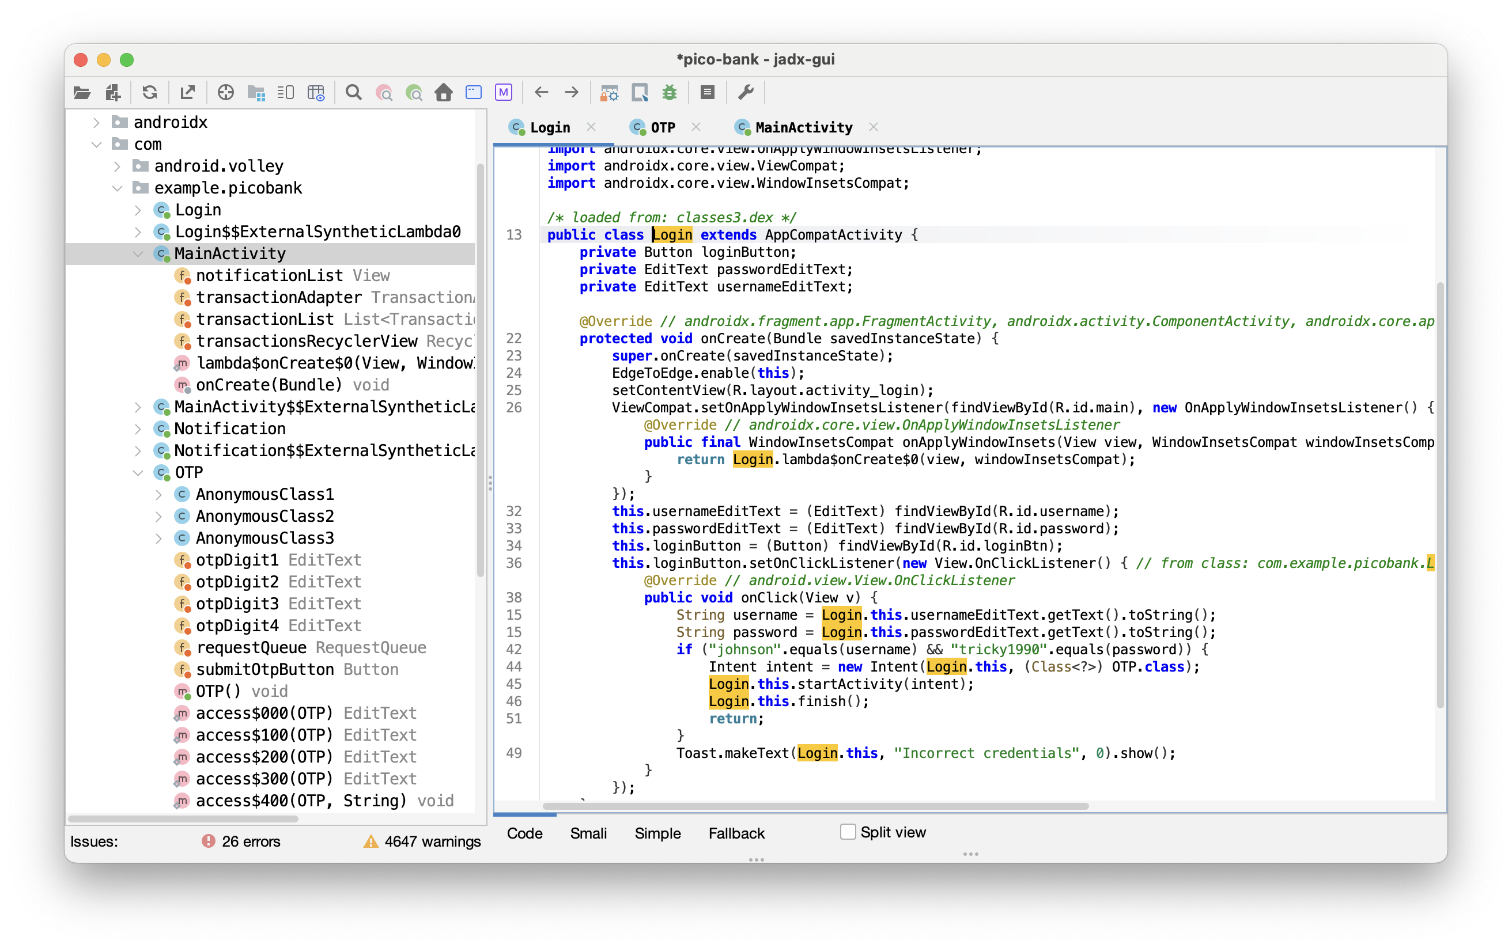The image size is (1512, 948).
Task: Add files to the project
Action: click(x=112, y=92)
